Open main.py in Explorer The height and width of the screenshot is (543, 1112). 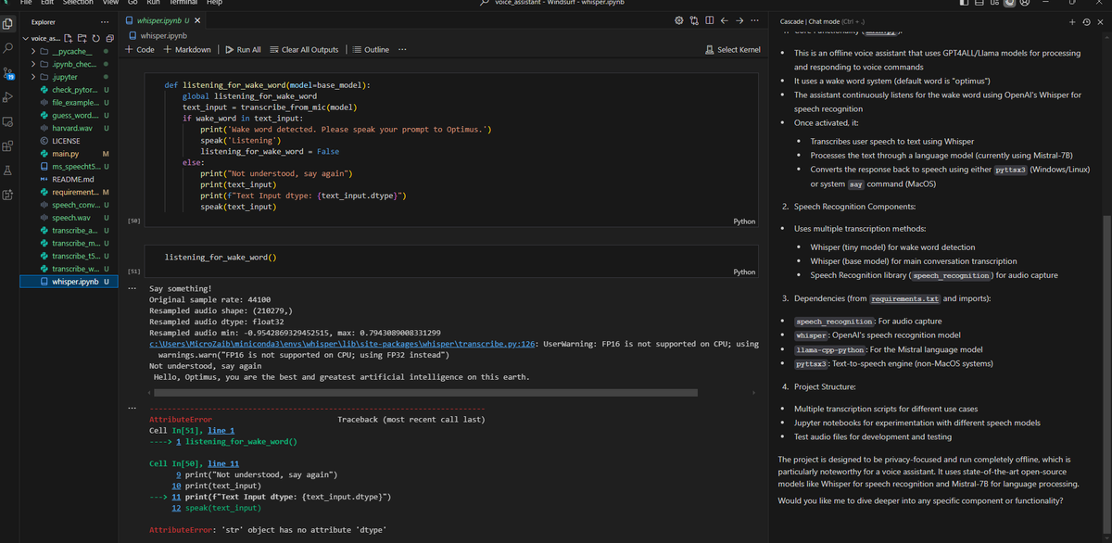click(x=65, y=153)
